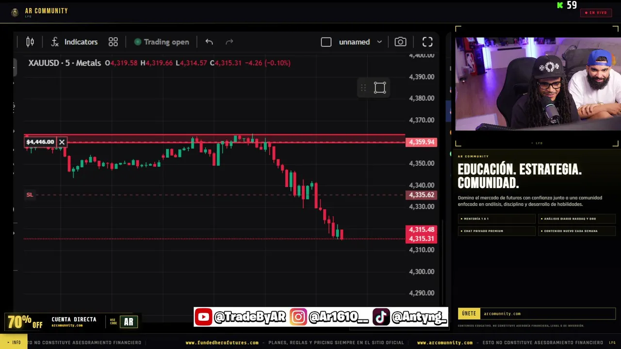The width and height of the screenshot is (621, 349).
Task: Click the Trading open status indicator
Action: pyautogui.click(x=162, y=42)
